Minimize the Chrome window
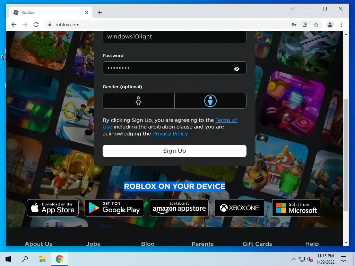Image resolution: width=355 pixels, height=266 pixels. pos(309,9)
